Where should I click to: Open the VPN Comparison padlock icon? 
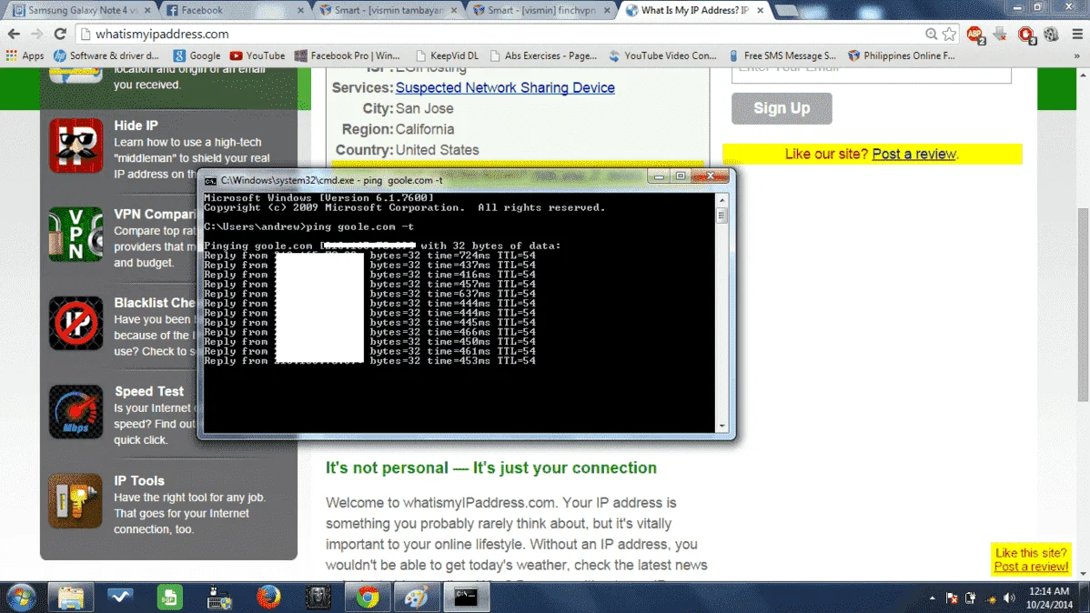tap(76, 235)
